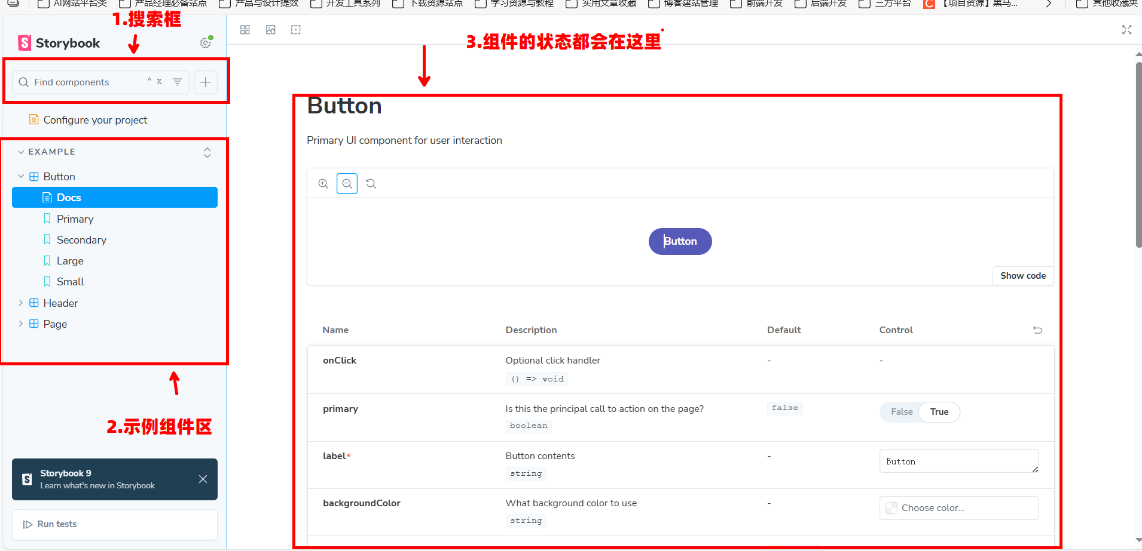The height and width of the screenshot is (551, 1142).
Task: Enter full screen mode icon
Action: point(1126,30)
